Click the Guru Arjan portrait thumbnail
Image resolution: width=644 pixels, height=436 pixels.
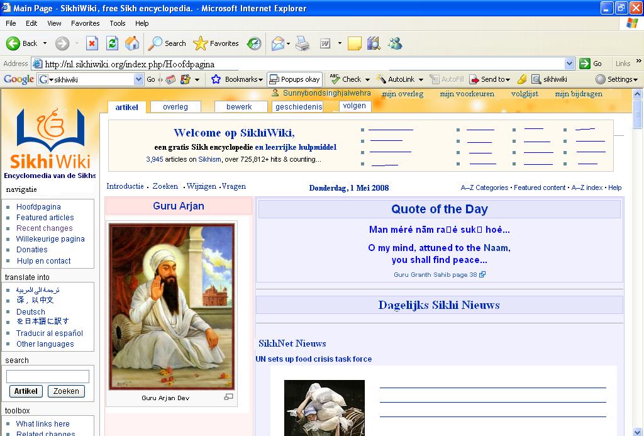click(172, 306)
